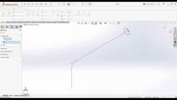Viewport: 177px width, 100px height.
Task: Pin the SOLIDWORKS menu bar
Action: (x=50, y=4)
